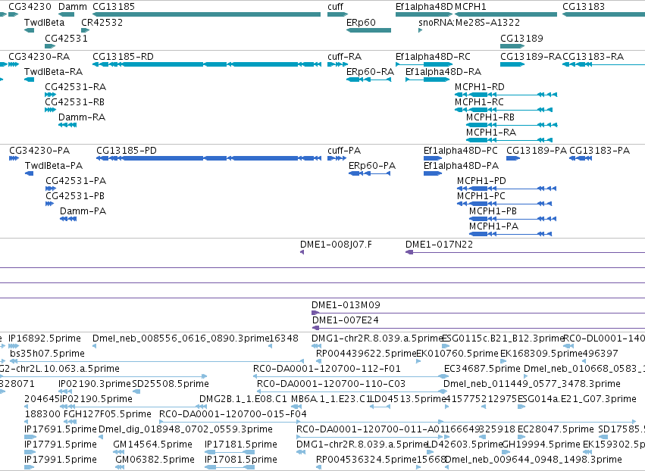Click the CR42532 gene label
Viewport: 645px width, 471px height.
click(x=102, y=23)
